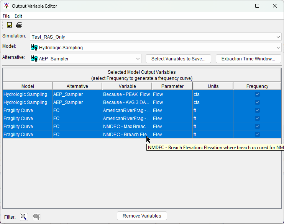This screenshot has height=224, width=284.
Task: Click the clear filter icon
Action: (36, 217)
